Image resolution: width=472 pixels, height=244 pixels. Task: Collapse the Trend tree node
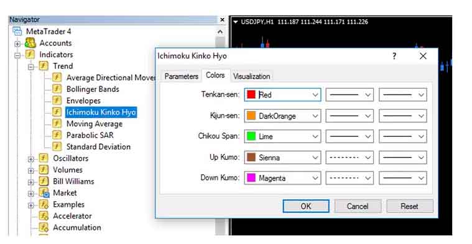coord(31,66)
